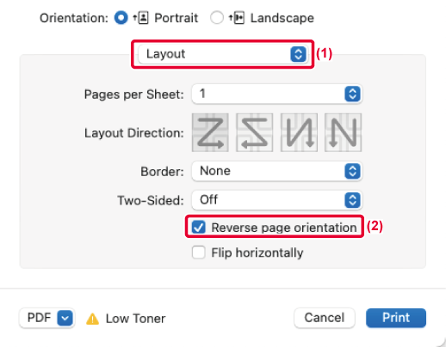
Task: Click the Low Toner warning icon
Action: (x=92, y=319)
